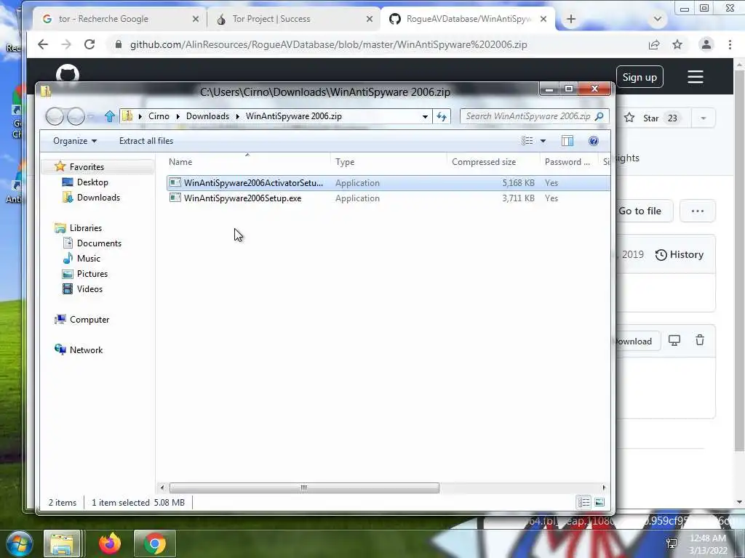Click GitHub delete file trash icon
Screen dimensions: 745x558
point(700,340)
